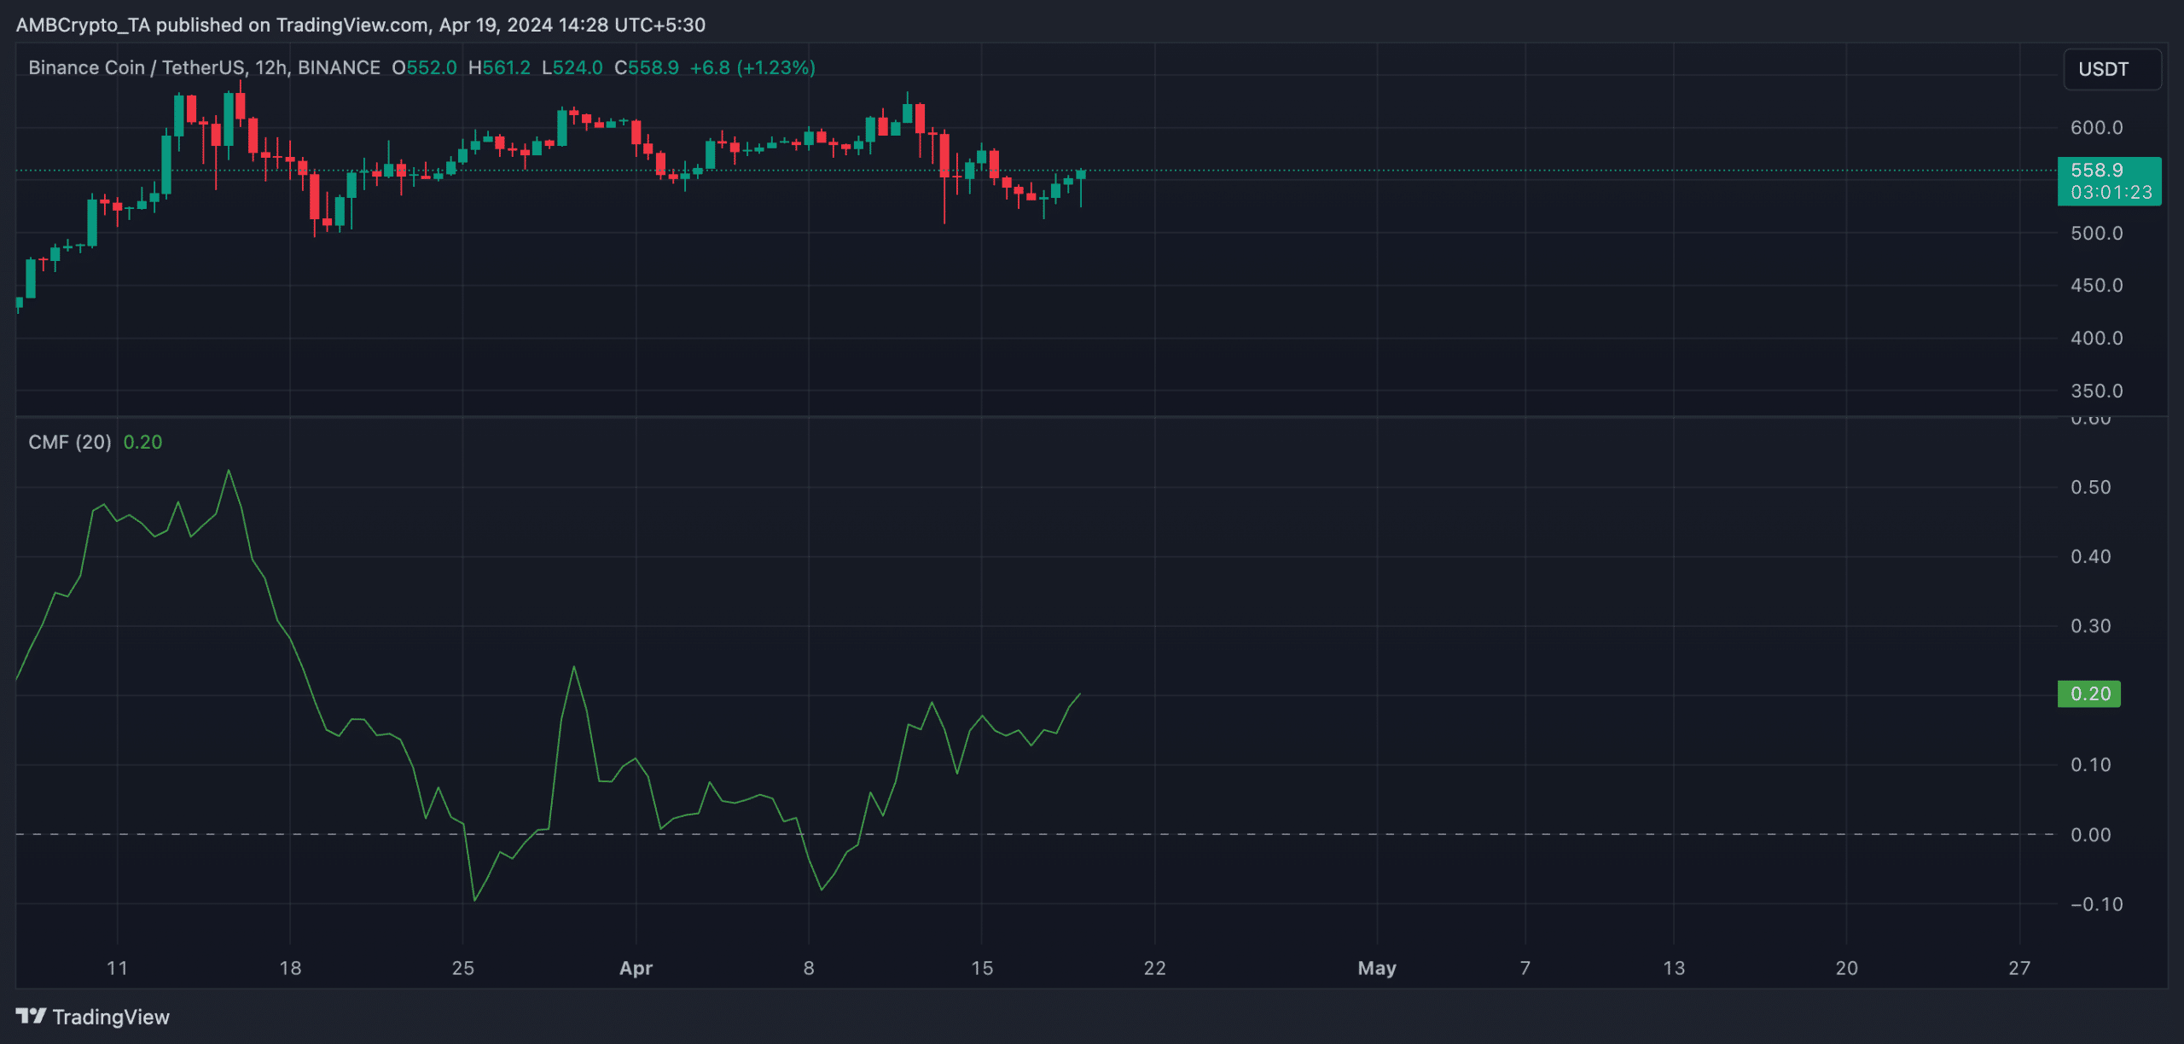Screen dimensions: 2184x1044
Task: Click the 0.50 CMF axis label
Action: [2090, 487]
